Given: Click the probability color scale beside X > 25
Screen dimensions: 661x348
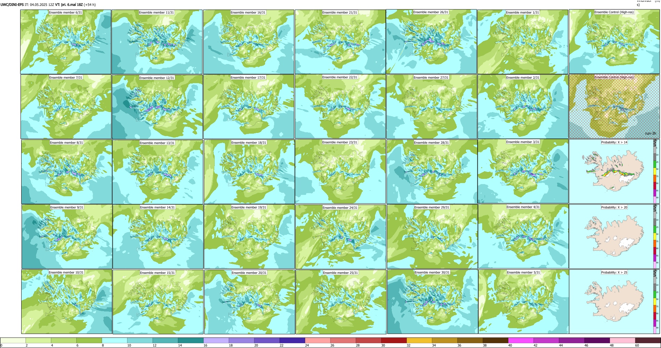Looking at the screenshot, I should [x=655, y=302].
